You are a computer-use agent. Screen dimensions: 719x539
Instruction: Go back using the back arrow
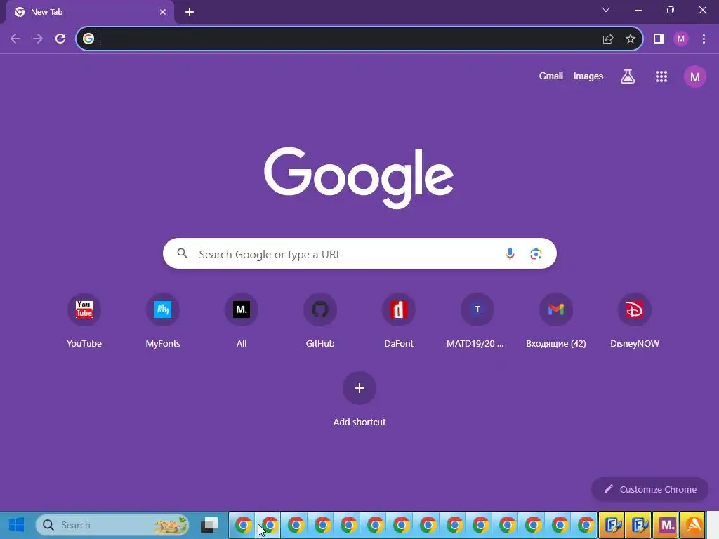coord(15,39)
